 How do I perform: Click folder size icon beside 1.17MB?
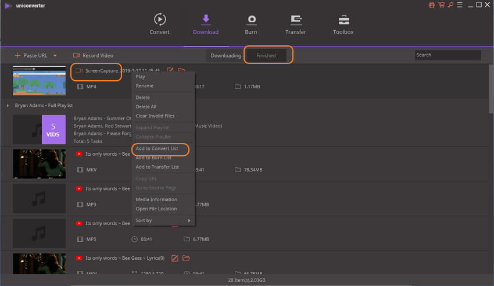tap(238, 86)
